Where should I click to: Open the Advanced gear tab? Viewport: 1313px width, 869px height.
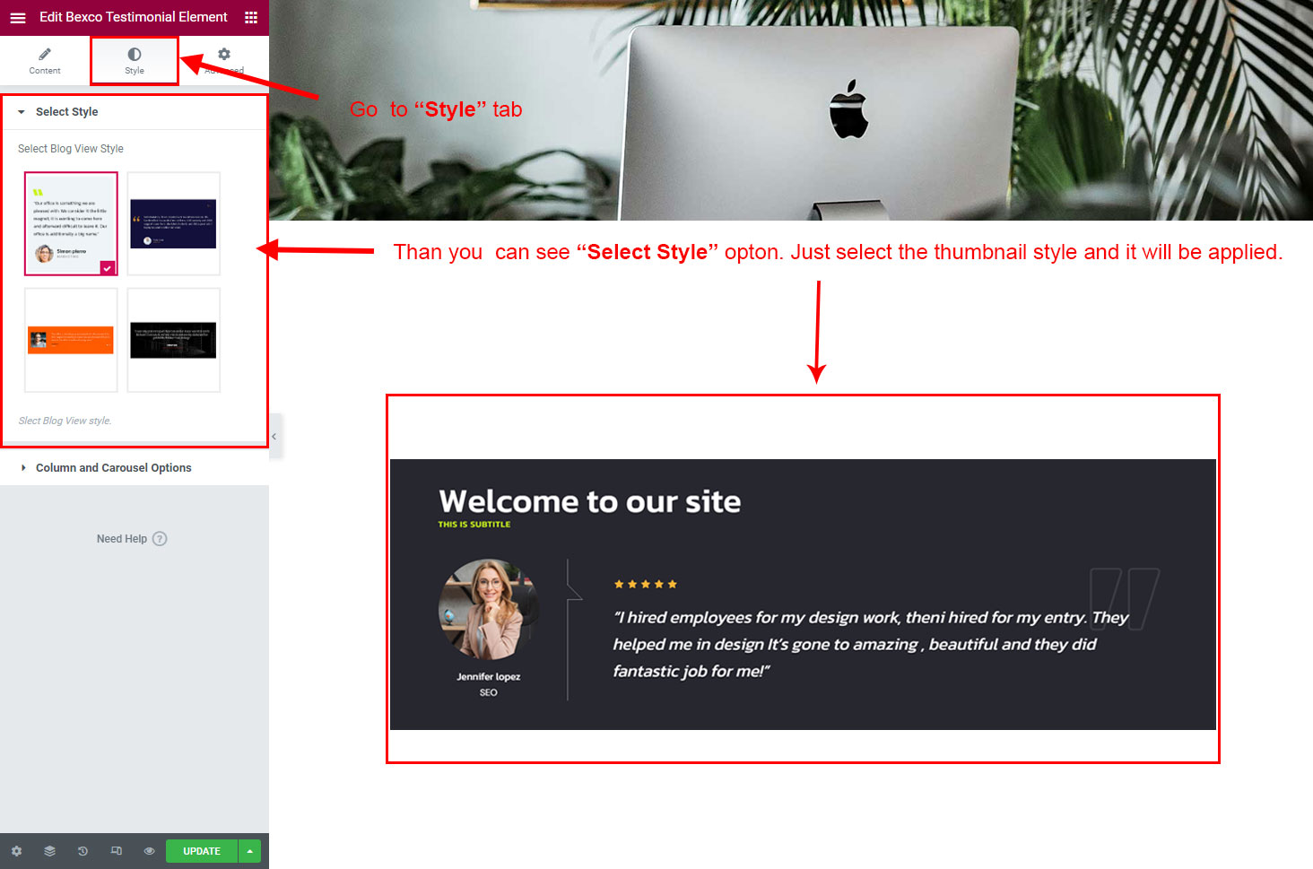coord(224,60)
